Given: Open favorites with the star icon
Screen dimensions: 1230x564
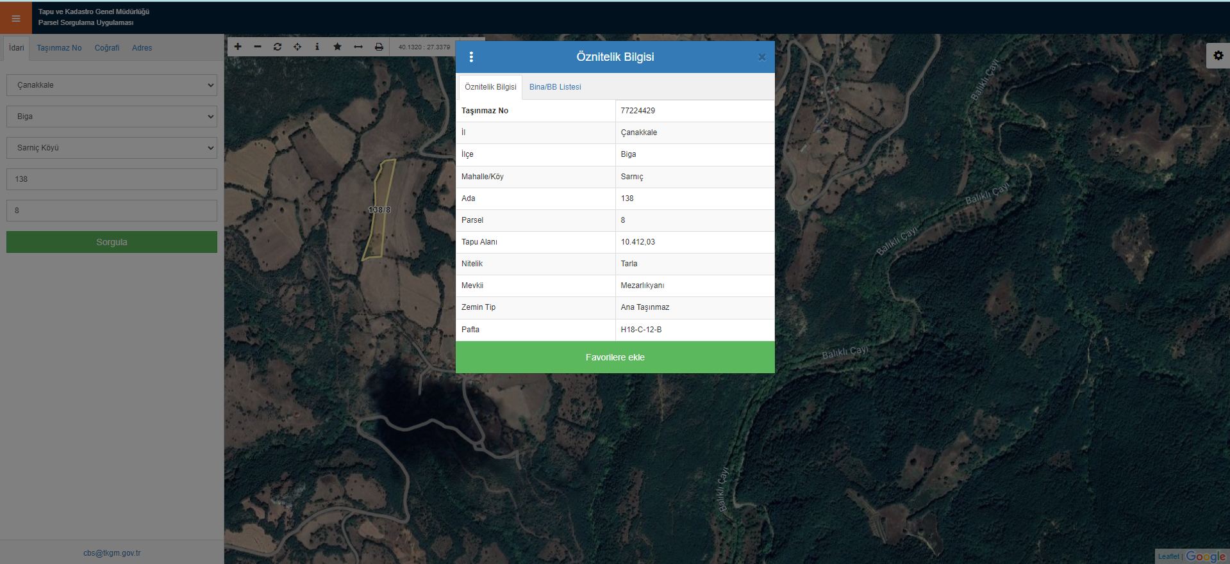Looking at the screenshot, I should (337, 47).
